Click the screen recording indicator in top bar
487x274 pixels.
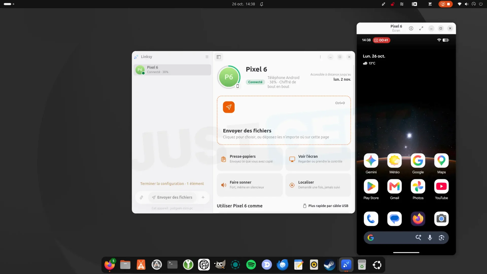pos(445,4)
